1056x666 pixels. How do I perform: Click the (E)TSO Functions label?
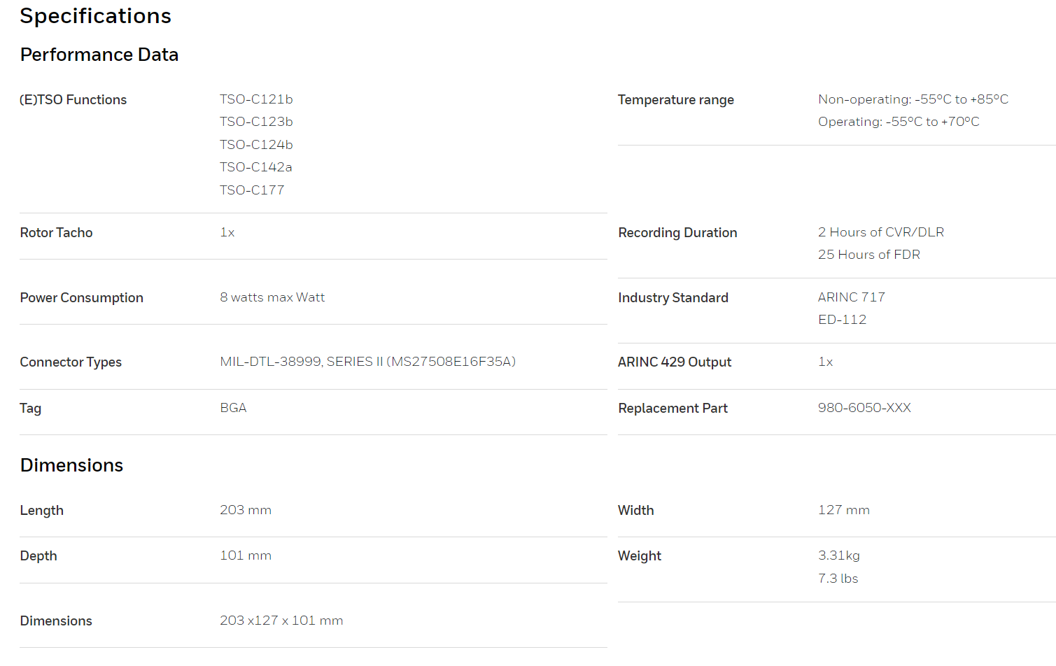73,100
